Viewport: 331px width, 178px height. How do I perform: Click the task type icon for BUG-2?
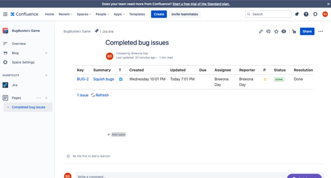click(x=121, y=79)
